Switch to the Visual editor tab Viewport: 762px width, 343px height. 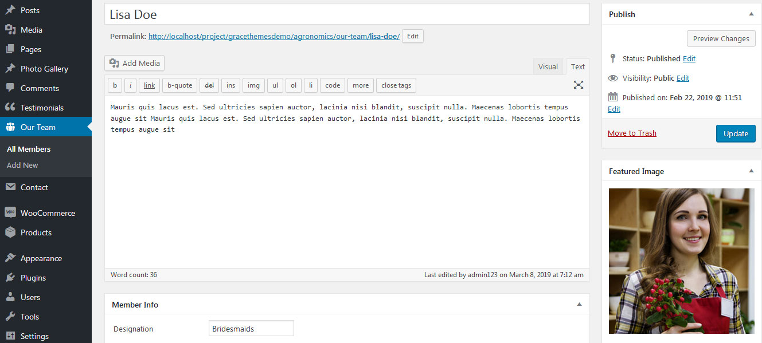click(x=548, y=66)
